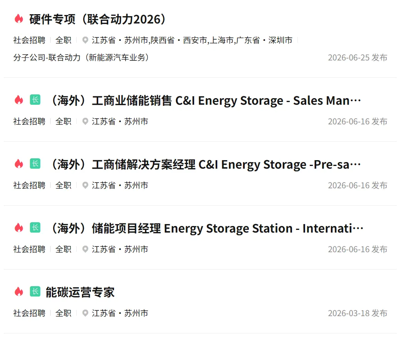This screenshot has height=340, width=401.
Task: Click the 社会招聘 tag under 硬件专项
Action: (x=29, y=40)
